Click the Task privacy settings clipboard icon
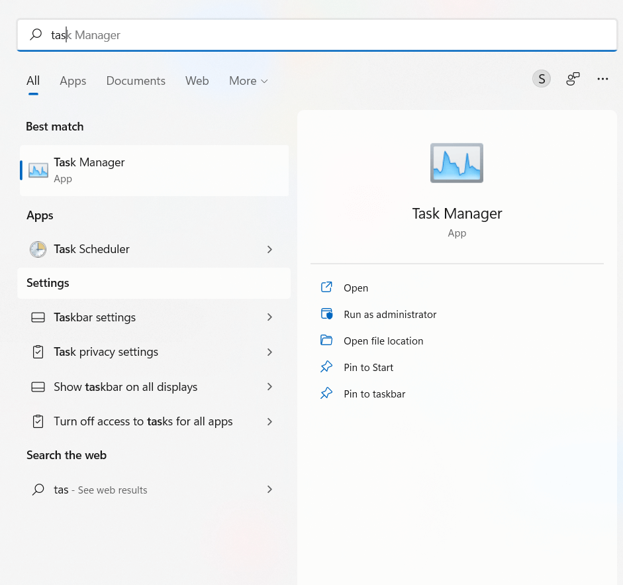 [38, 352]
